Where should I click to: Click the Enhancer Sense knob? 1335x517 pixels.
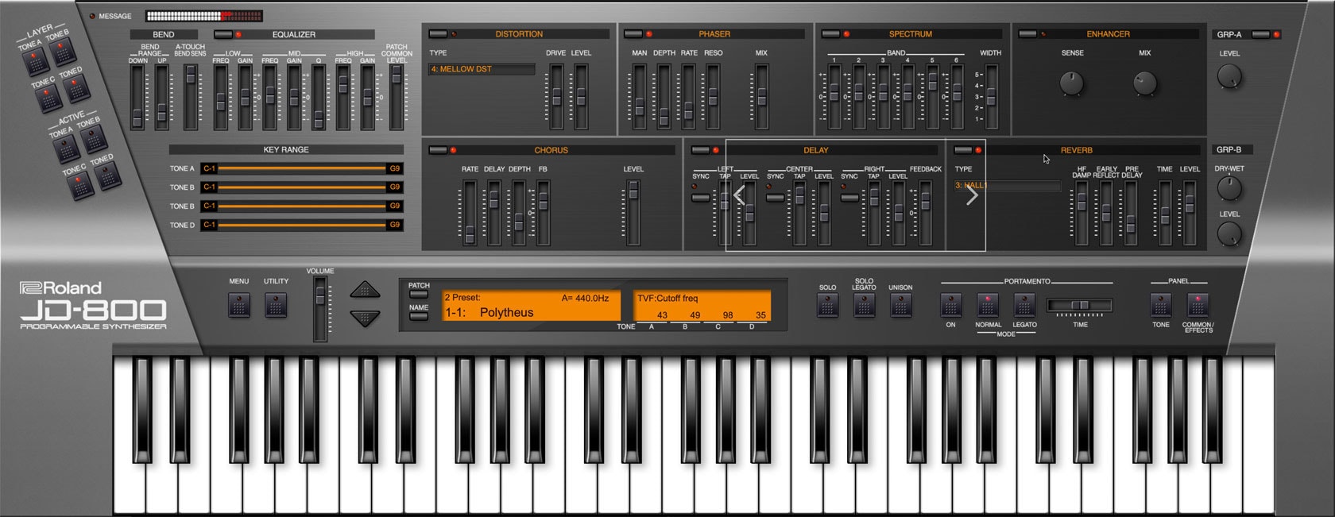(1072, 82)
